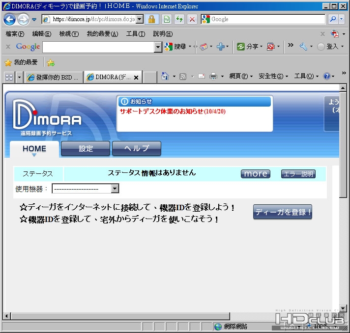
Task: Click the RSS feeds icon
Action: (x=183, y=77)
